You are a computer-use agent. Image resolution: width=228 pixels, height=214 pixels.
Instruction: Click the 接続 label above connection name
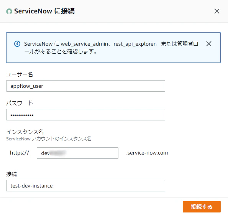coord(11,174)
